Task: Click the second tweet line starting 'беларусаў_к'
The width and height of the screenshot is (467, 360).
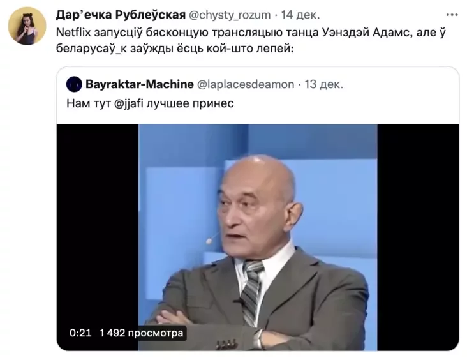Action: pyautogui.click(x=175, y=48)
